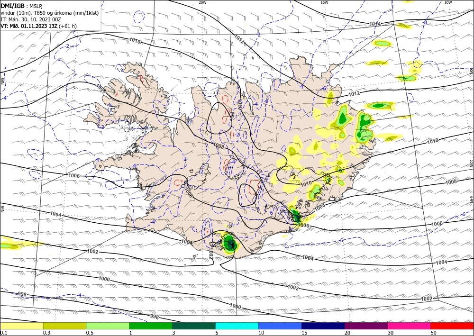Click the DMI/IGB : MSLP title text
Viewport: 474px width, 336px height.
click(21, 6)
